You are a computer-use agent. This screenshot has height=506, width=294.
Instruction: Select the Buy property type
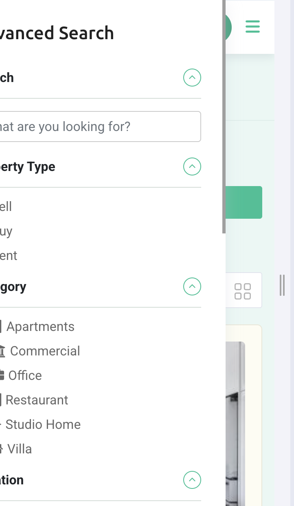tap(6, 231)
